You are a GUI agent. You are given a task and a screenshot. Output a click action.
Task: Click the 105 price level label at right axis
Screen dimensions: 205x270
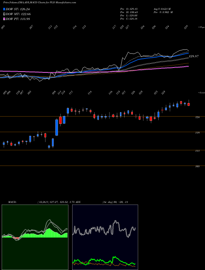198,166
